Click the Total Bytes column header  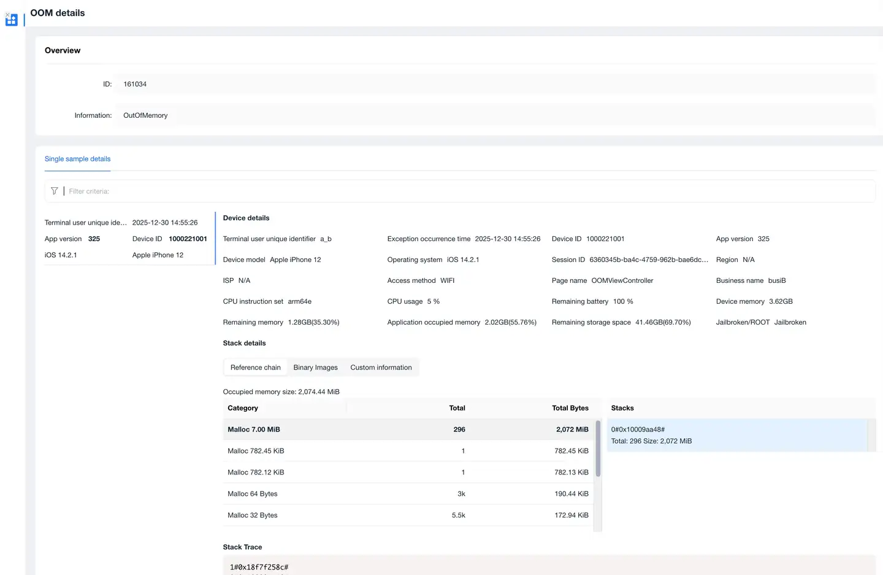tap(570, 408)
